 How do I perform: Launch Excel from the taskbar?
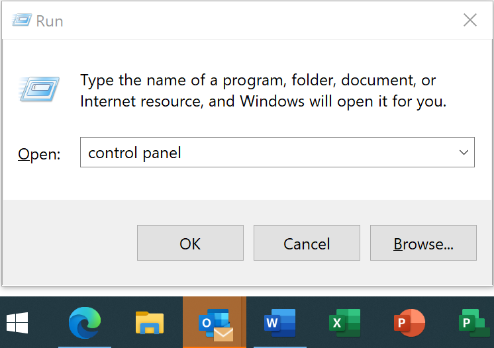[x=344, y=322]
